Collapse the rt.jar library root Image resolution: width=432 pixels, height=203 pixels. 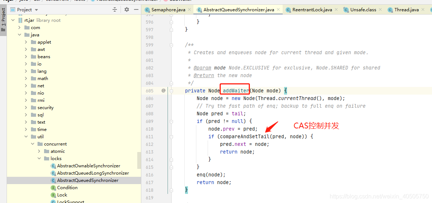(x=13, y=20)
